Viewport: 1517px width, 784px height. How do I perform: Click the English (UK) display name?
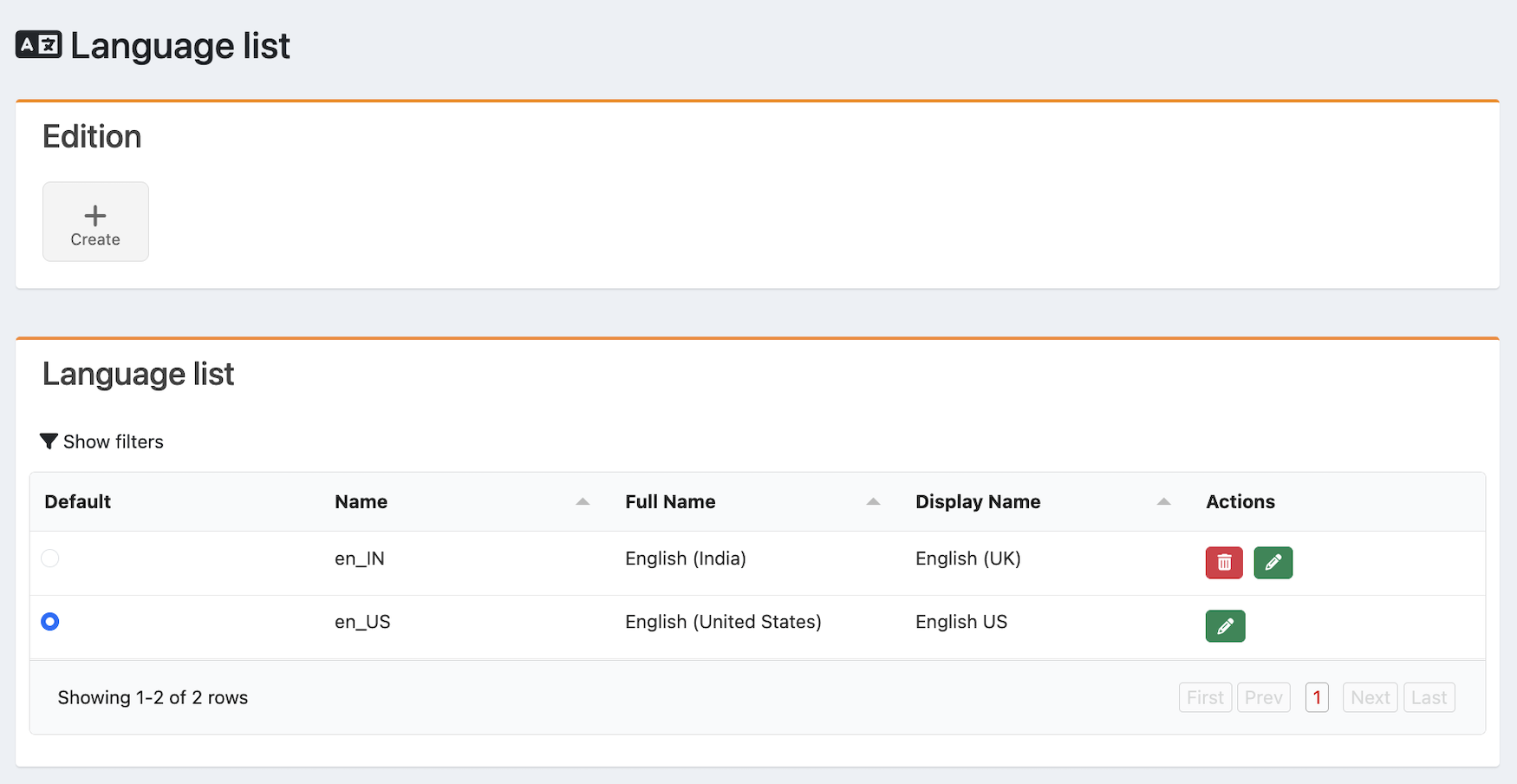968,559
